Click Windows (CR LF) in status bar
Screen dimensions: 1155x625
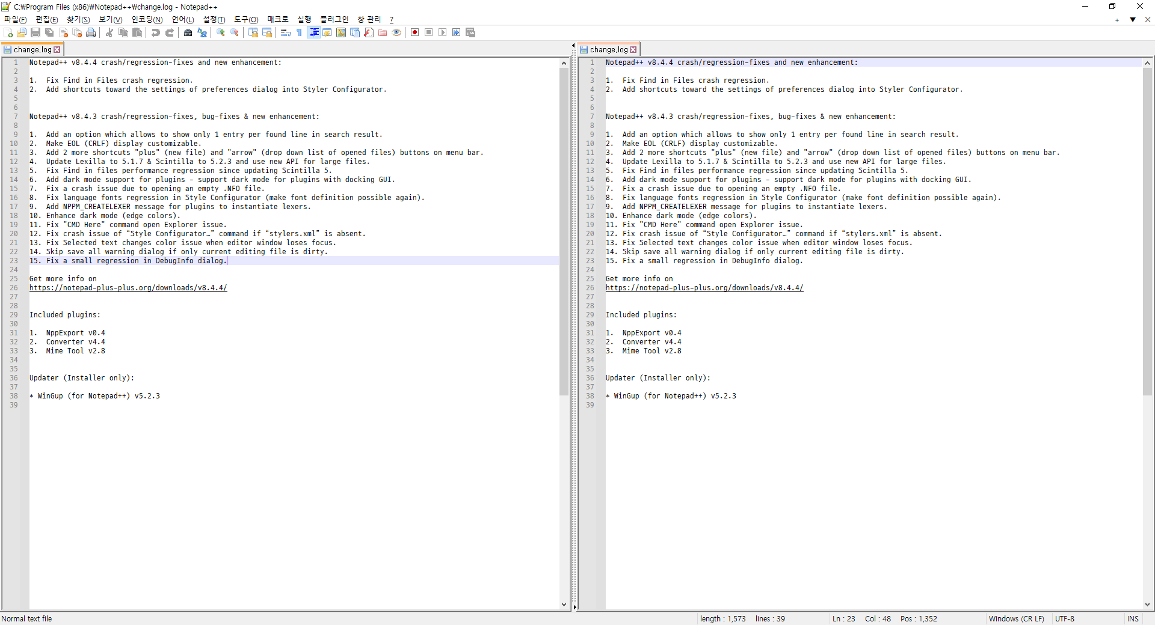[1017, 619]
